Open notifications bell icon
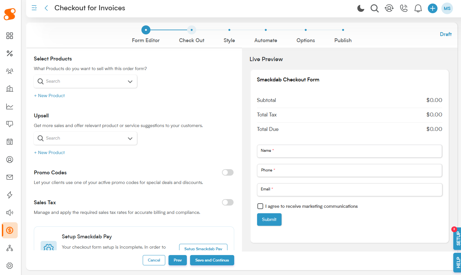461x275 pixels. click(418, 8)
